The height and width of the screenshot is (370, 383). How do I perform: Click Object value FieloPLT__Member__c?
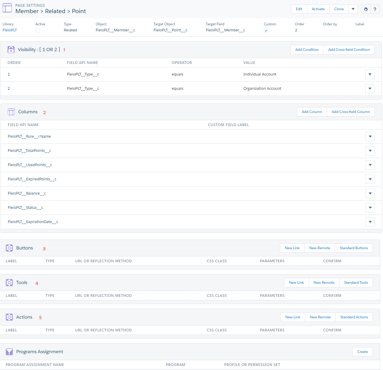pyautogui.click(x=115, y=30)
